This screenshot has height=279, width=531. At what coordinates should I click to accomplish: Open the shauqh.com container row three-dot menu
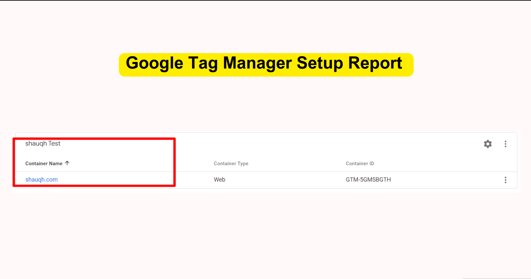pos(505,180)
